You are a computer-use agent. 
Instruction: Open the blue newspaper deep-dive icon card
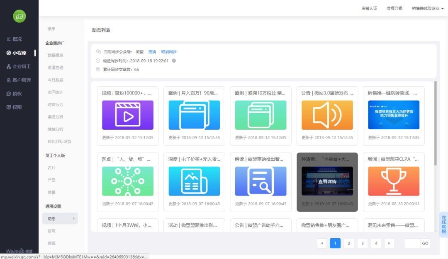click(194, 181)
